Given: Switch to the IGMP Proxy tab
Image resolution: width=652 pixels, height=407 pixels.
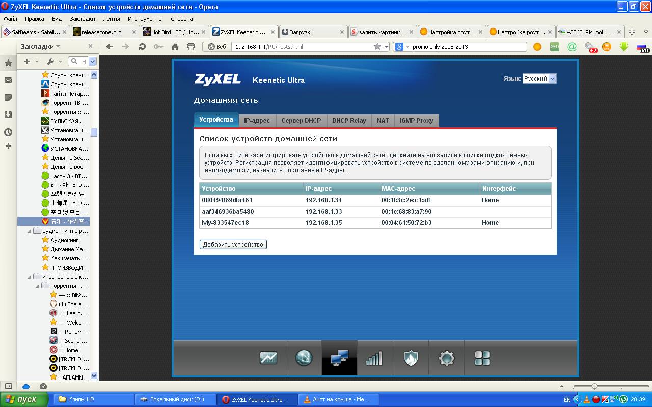Looking at the screenshot, I should coord(417,121).
